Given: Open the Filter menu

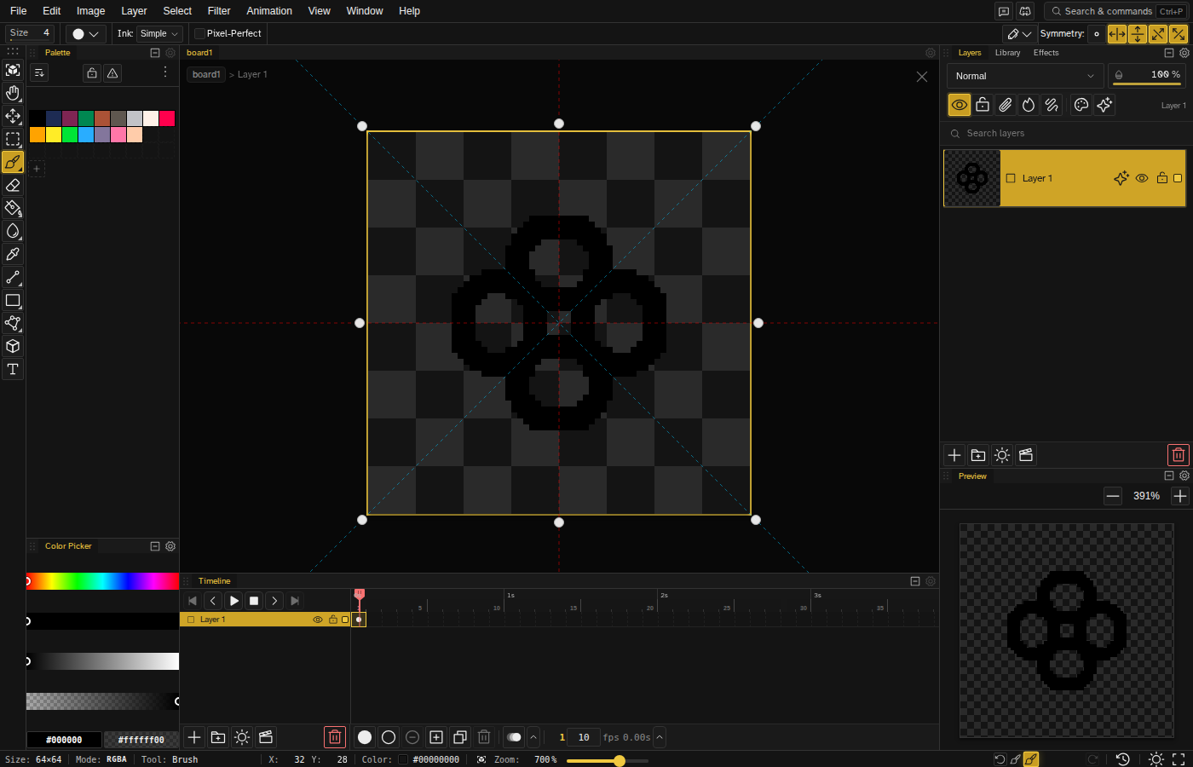Looking at the screenshot, I should 219,11.
